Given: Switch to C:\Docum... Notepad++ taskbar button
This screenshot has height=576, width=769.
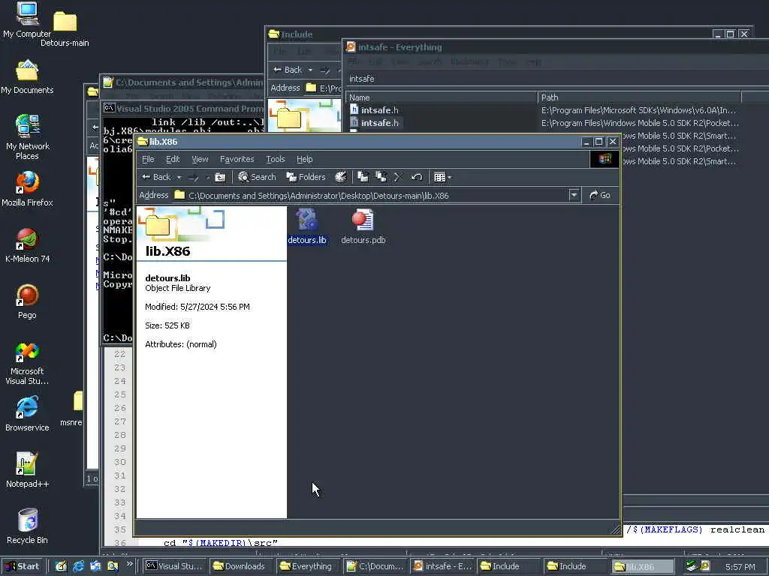Looking at the screenshot, I should pyautogui.click(x=375, y=566).
